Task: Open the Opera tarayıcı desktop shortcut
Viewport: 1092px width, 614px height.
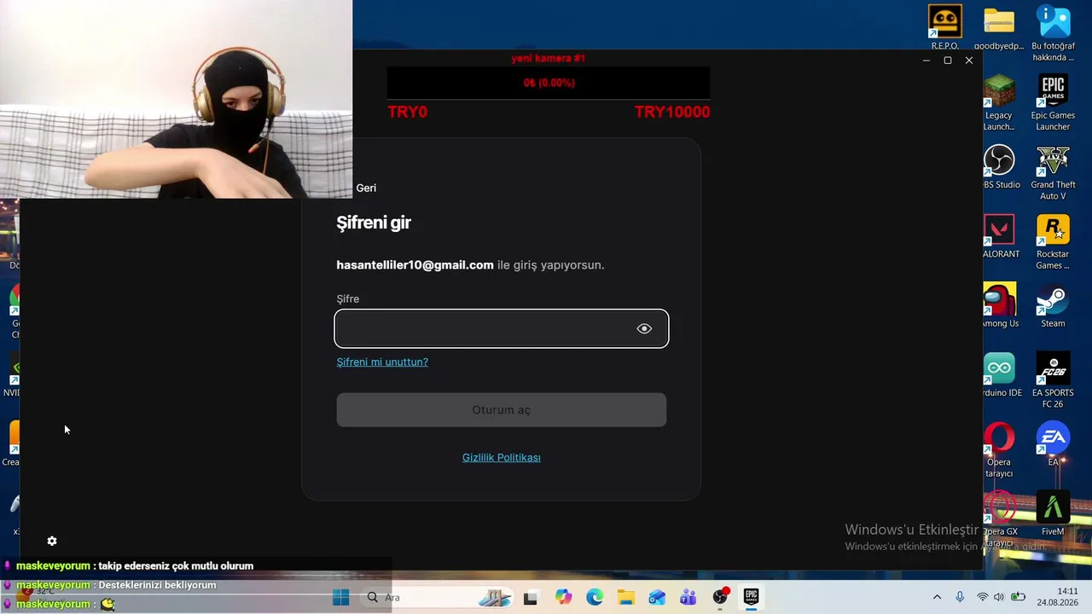Action: click(x=999, y=450)
